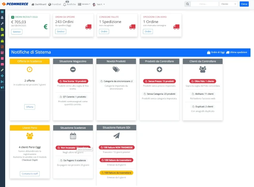
Task: Open the Test P. user dropdown
Action: [98, 4]
